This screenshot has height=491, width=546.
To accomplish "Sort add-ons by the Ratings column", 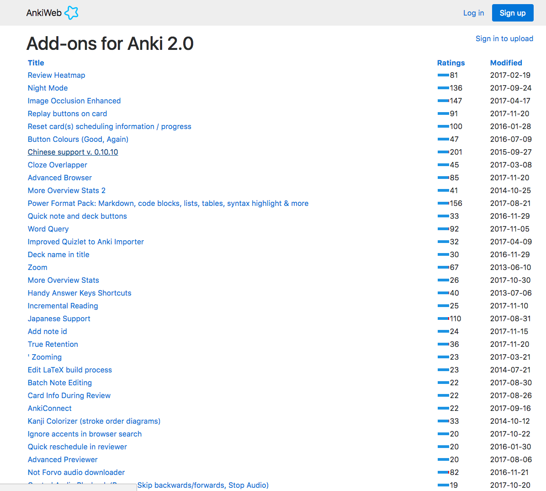I will coord(451,63).
